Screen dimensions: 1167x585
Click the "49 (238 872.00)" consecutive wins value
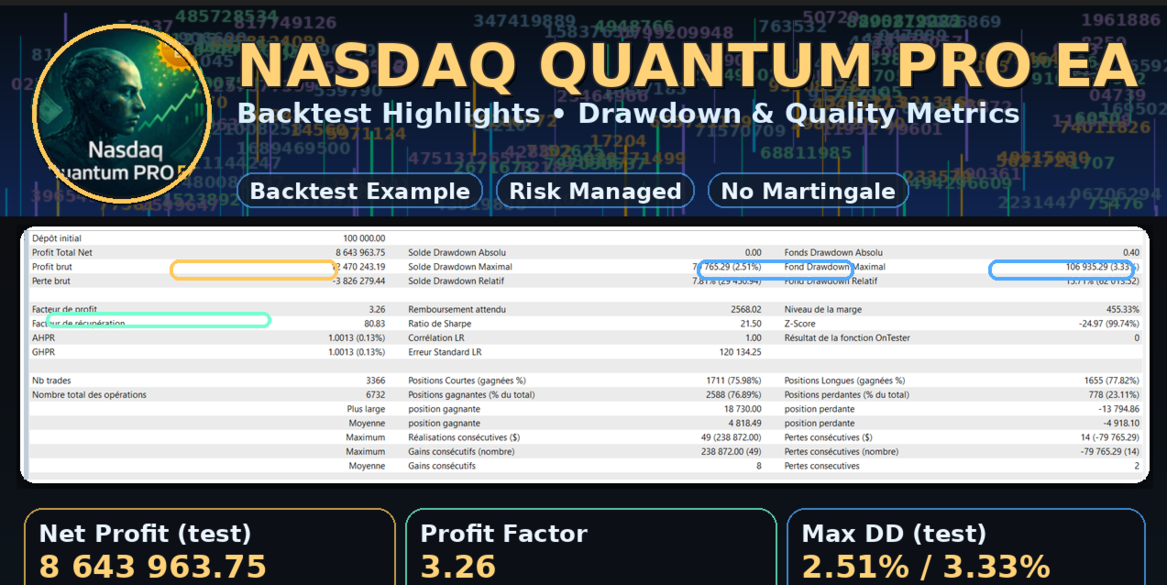point(732,437)
